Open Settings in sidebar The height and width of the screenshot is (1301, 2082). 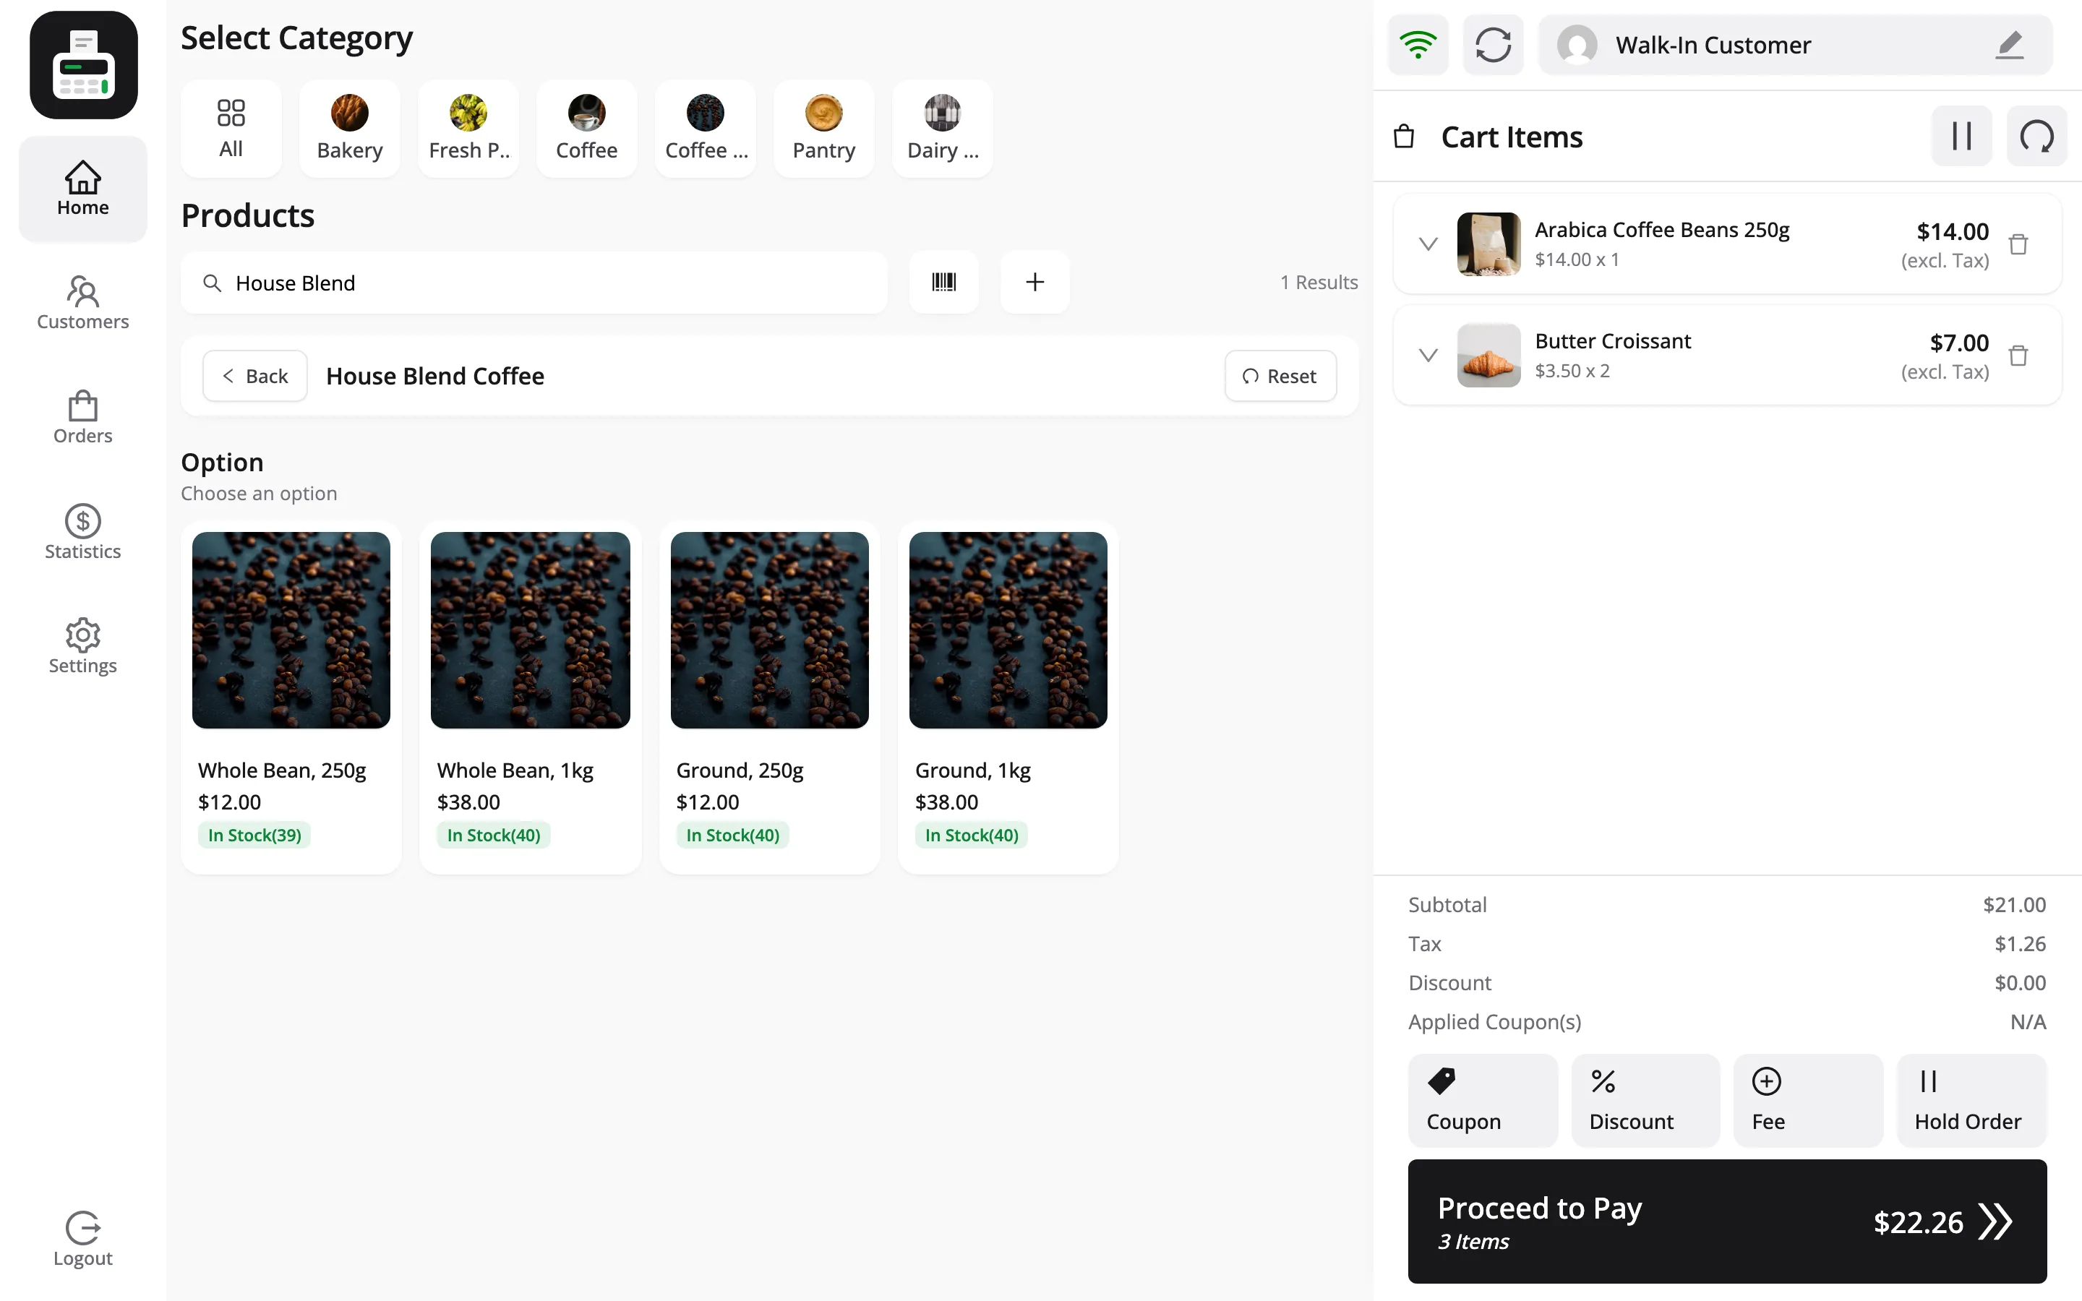[82, 646]
